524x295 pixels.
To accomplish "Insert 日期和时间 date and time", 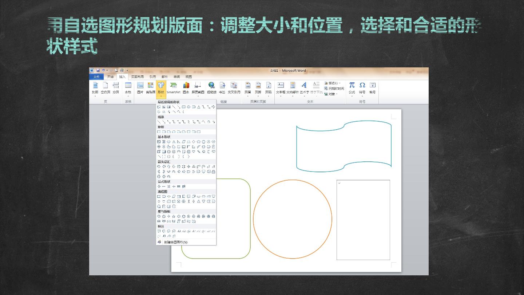I will coord(334,88).
